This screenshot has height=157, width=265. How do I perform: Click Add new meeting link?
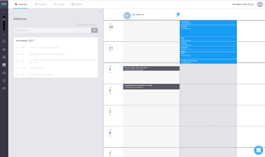coord(87,25)
